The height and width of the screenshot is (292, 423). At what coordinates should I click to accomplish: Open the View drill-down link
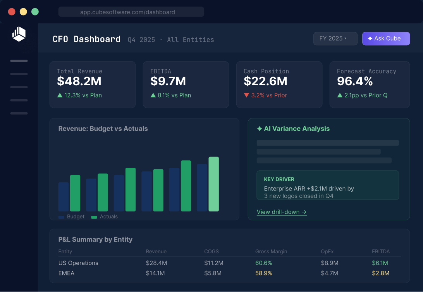(282, 212)
